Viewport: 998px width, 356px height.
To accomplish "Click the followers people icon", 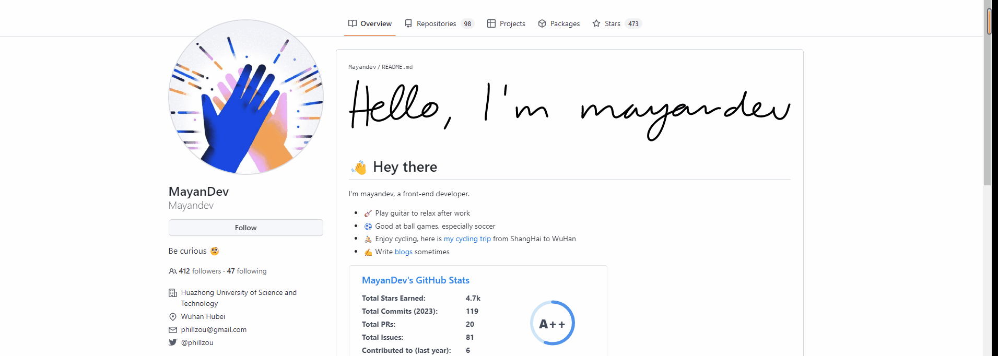I will 172,271.
